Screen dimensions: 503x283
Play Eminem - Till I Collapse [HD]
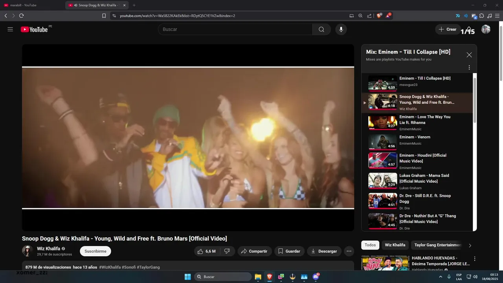click(417, 83)
